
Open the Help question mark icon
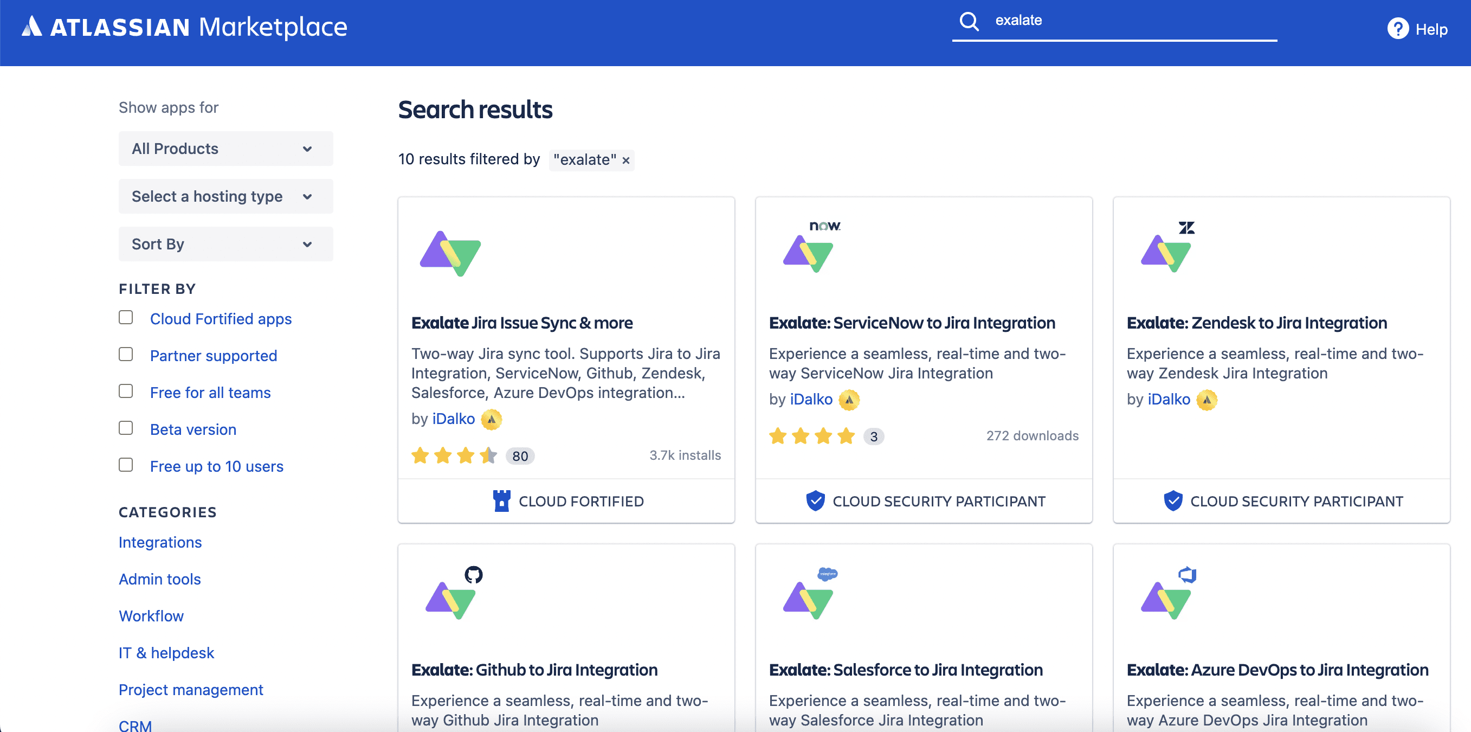coord(1398,29)
